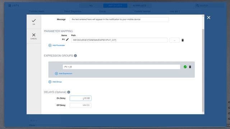Image resolution: width=230 pixels, height=129 pixels.
Task: Delete the PV > 25 expression
Action: click(x=190, y=67)
